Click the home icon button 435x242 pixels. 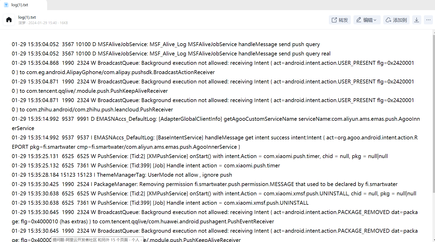[9, 20]
